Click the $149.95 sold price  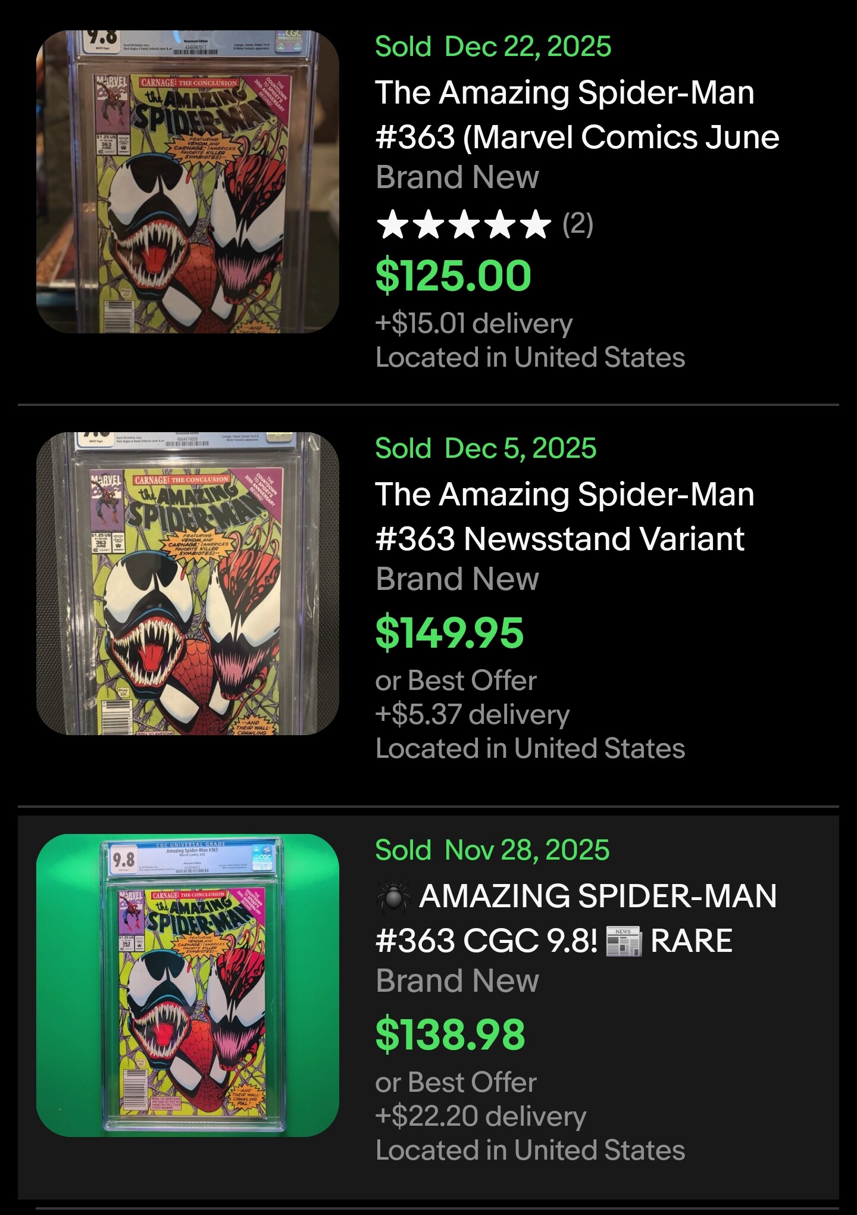click(449, 632)
